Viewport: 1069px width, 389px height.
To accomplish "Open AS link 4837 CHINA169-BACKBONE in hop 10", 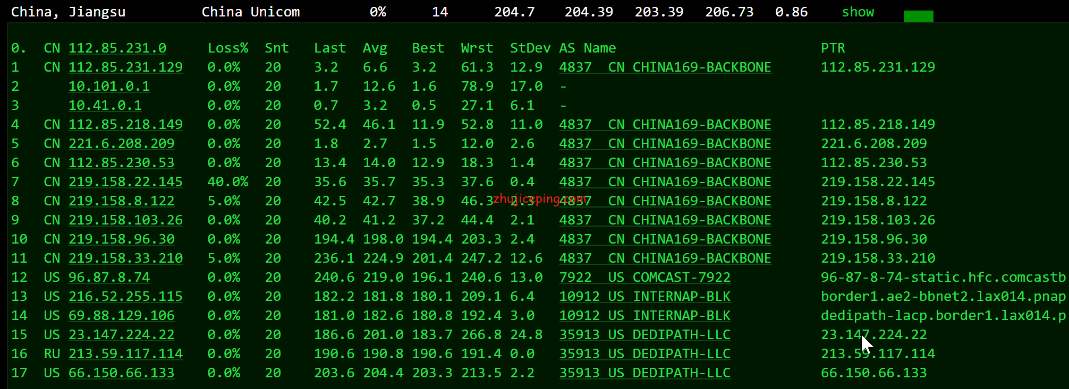I will 665,239.
